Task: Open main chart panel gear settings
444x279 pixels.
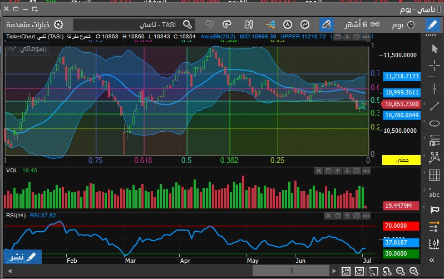Action: coord(357,37)
